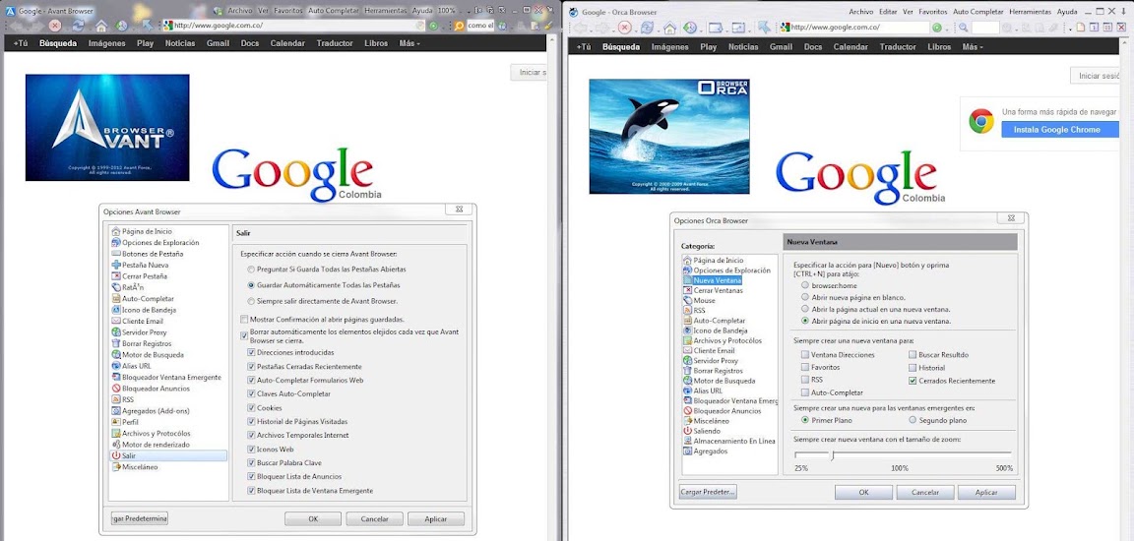Image resolution: width=1134 pixels, height=541 pixels.
Task: Select Siempre salir directamente de Avant Browser
Action: click(251, 301)
